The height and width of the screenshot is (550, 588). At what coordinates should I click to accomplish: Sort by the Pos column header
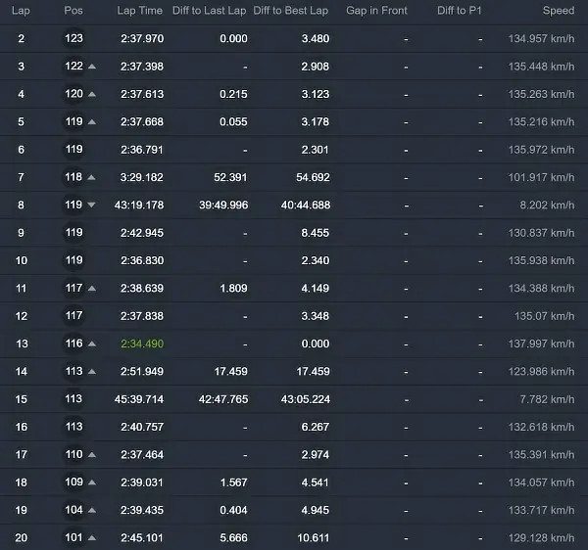coord(73,11)
